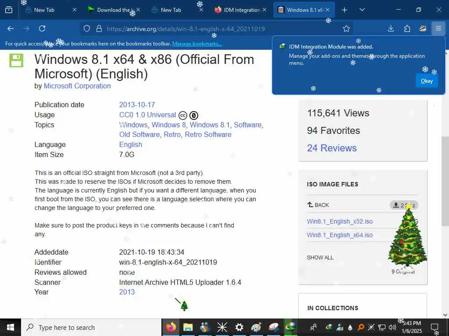The height and width of the screenshot is (336, 449).
Task: Click the green floppy disk software icon
Action: pos(16,60)
